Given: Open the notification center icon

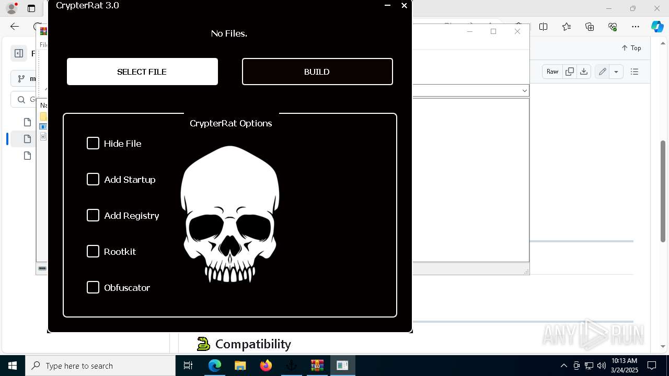Looking at the screenshot, I should click(x=652, y=366).
